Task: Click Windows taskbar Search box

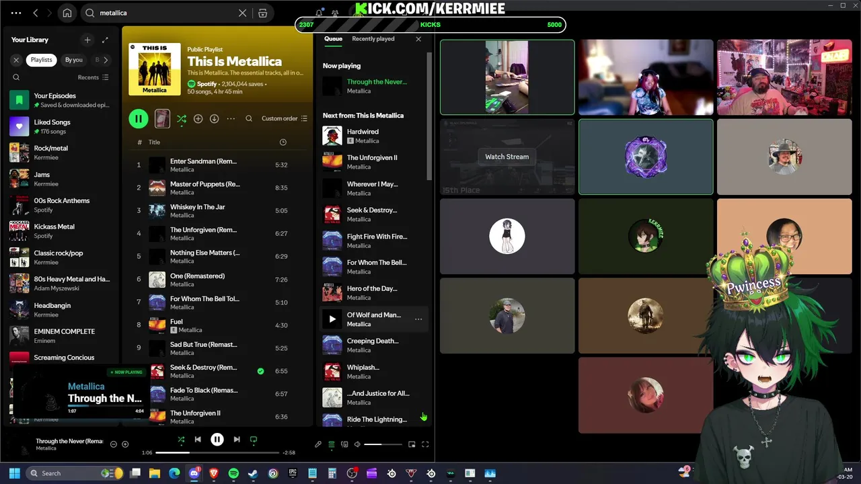Action: 74,473
